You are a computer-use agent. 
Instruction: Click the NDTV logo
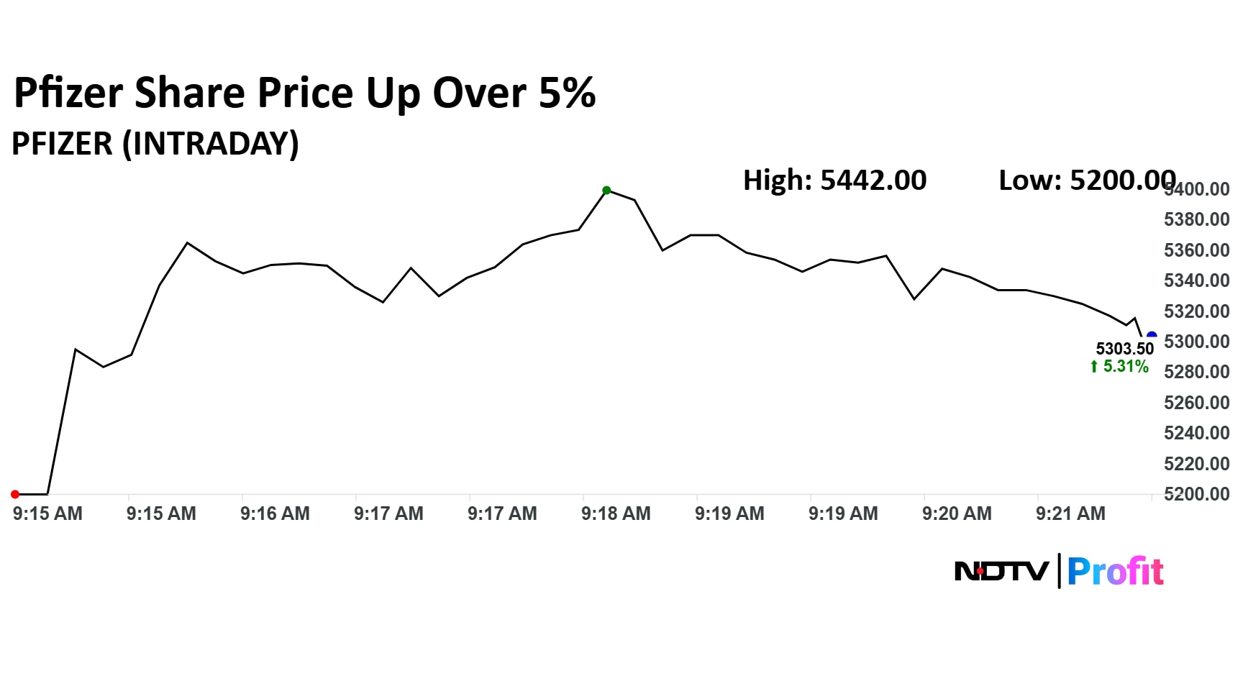[x=1001, y=572]
